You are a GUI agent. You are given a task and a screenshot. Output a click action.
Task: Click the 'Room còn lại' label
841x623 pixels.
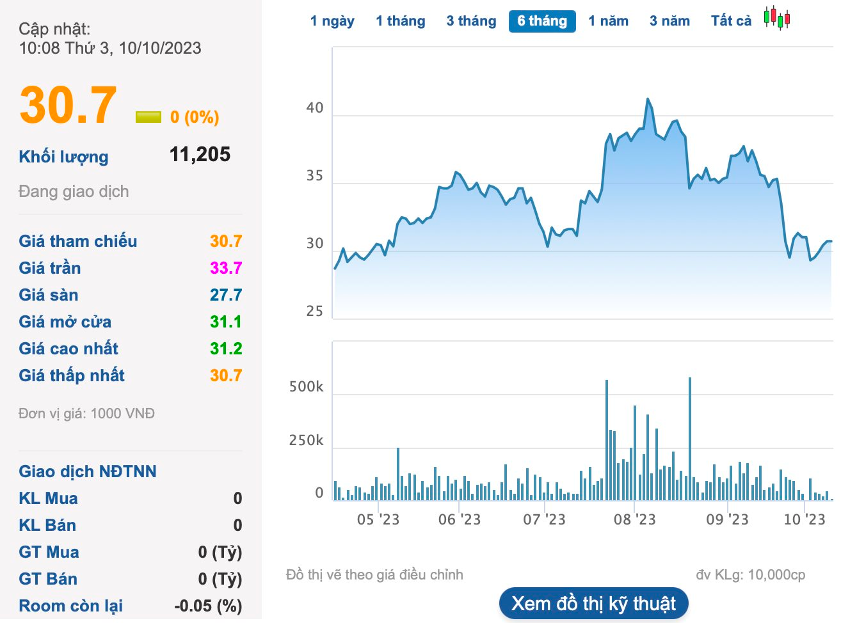(x=70, y=606)
